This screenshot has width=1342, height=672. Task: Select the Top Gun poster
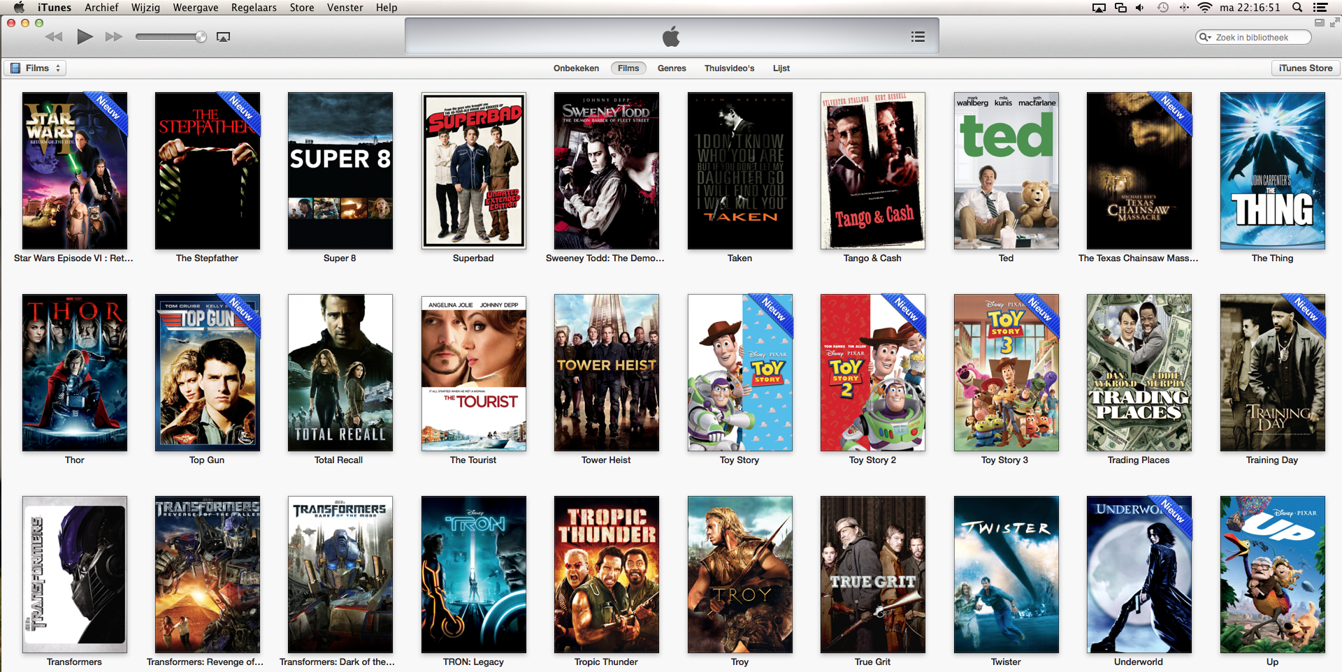point(208,372)
